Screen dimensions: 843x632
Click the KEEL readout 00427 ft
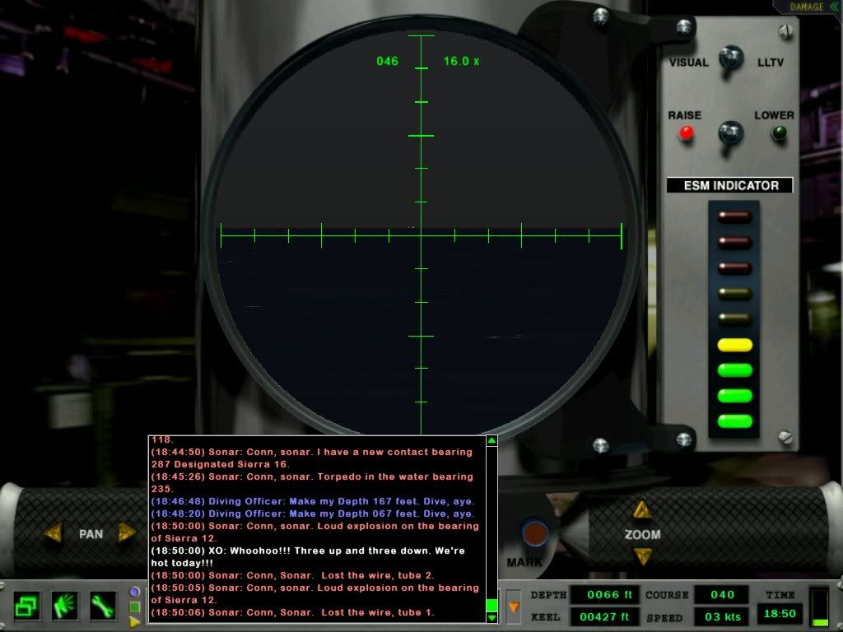click(605, 617)
